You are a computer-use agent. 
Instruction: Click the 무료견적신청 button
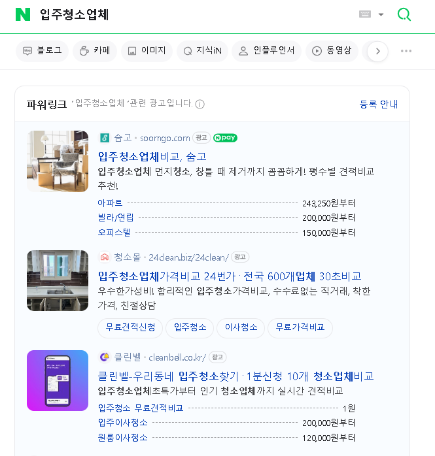click(x=130, y=328)
